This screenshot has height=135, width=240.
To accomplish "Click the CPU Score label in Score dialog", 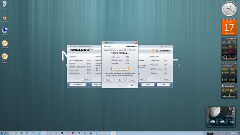I will point(115,63).
